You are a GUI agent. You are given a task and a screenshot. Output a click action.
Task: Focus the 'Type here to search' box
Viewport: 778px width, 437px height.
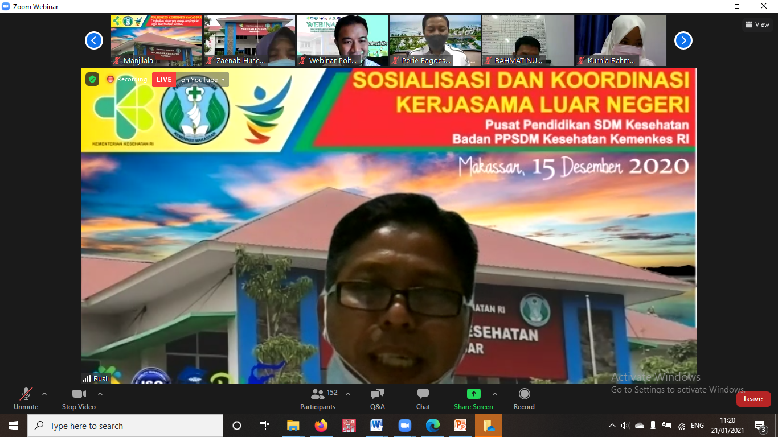(125, 426)
